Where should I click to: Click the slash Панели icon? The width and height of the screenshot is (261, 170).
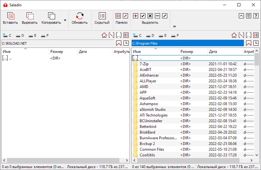pyautogui.click(x=125, y=16)
